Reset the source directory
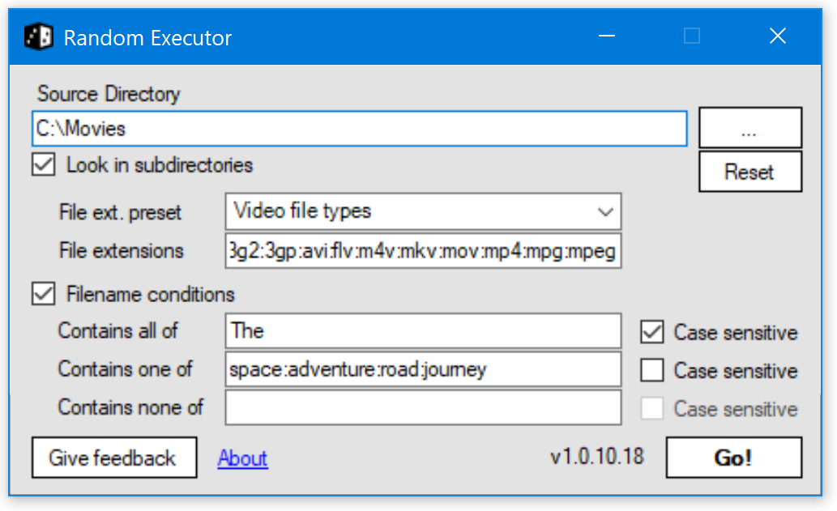 click(750, 172)
